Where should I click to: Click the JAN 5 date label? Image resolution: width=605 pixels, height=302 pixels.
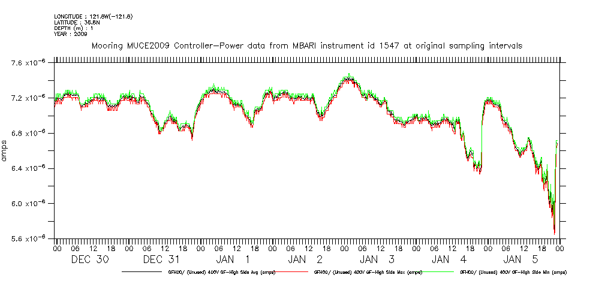pos(521,259)
